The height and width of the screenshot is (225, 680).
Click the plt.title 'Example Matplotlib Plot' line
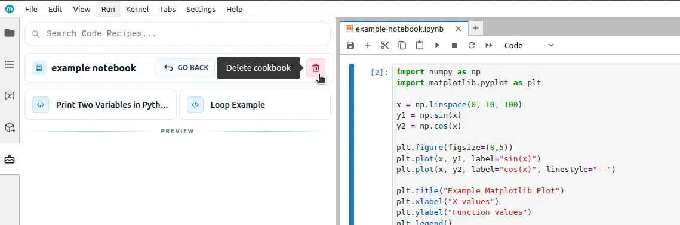[x=480, y=191]
